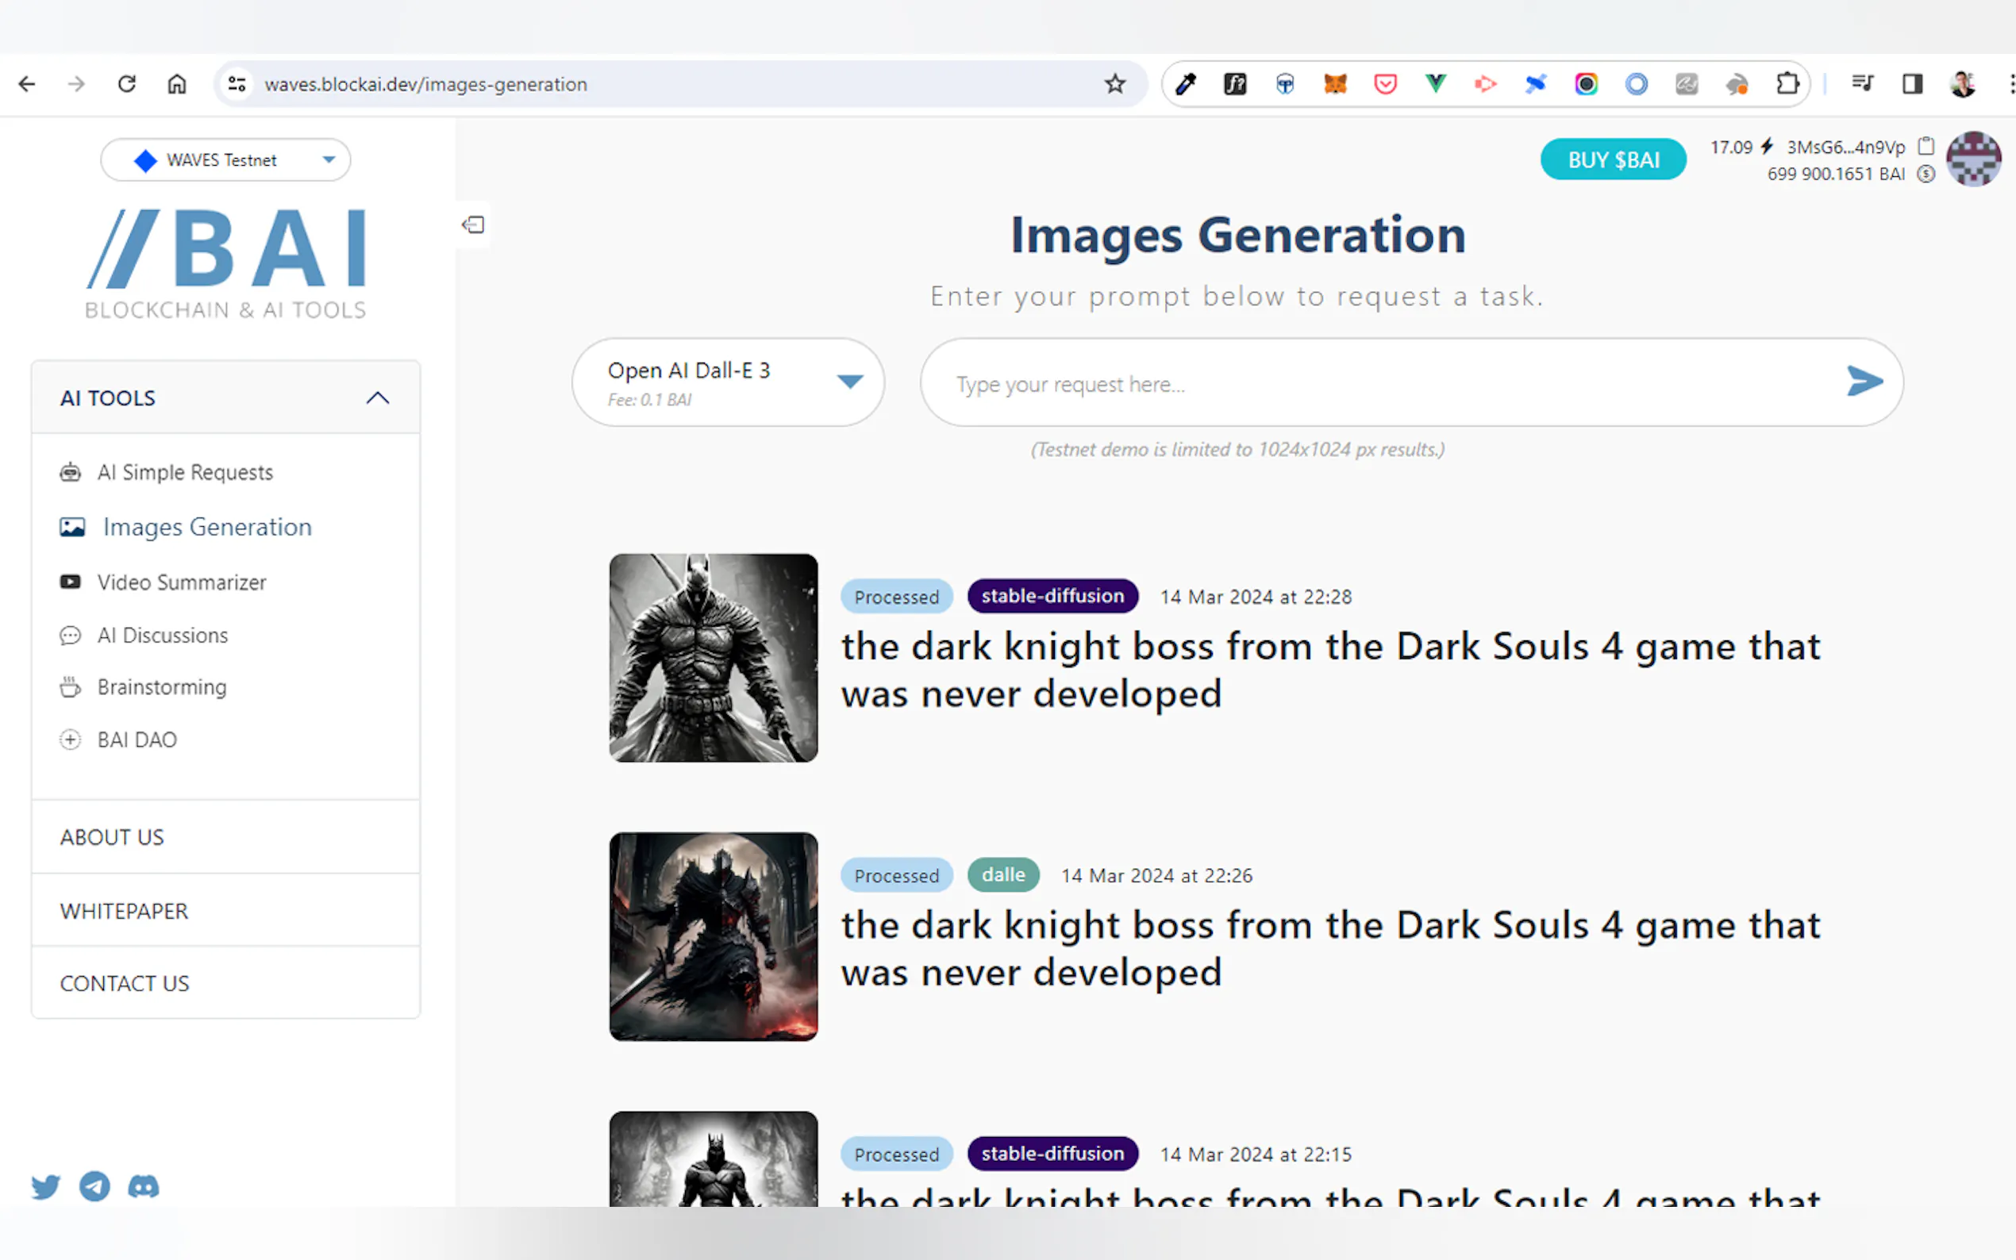Screen dimensions: 2016x1260
Task: Collapse sidebar using the panel toggle icon
Action: (473, 225)
